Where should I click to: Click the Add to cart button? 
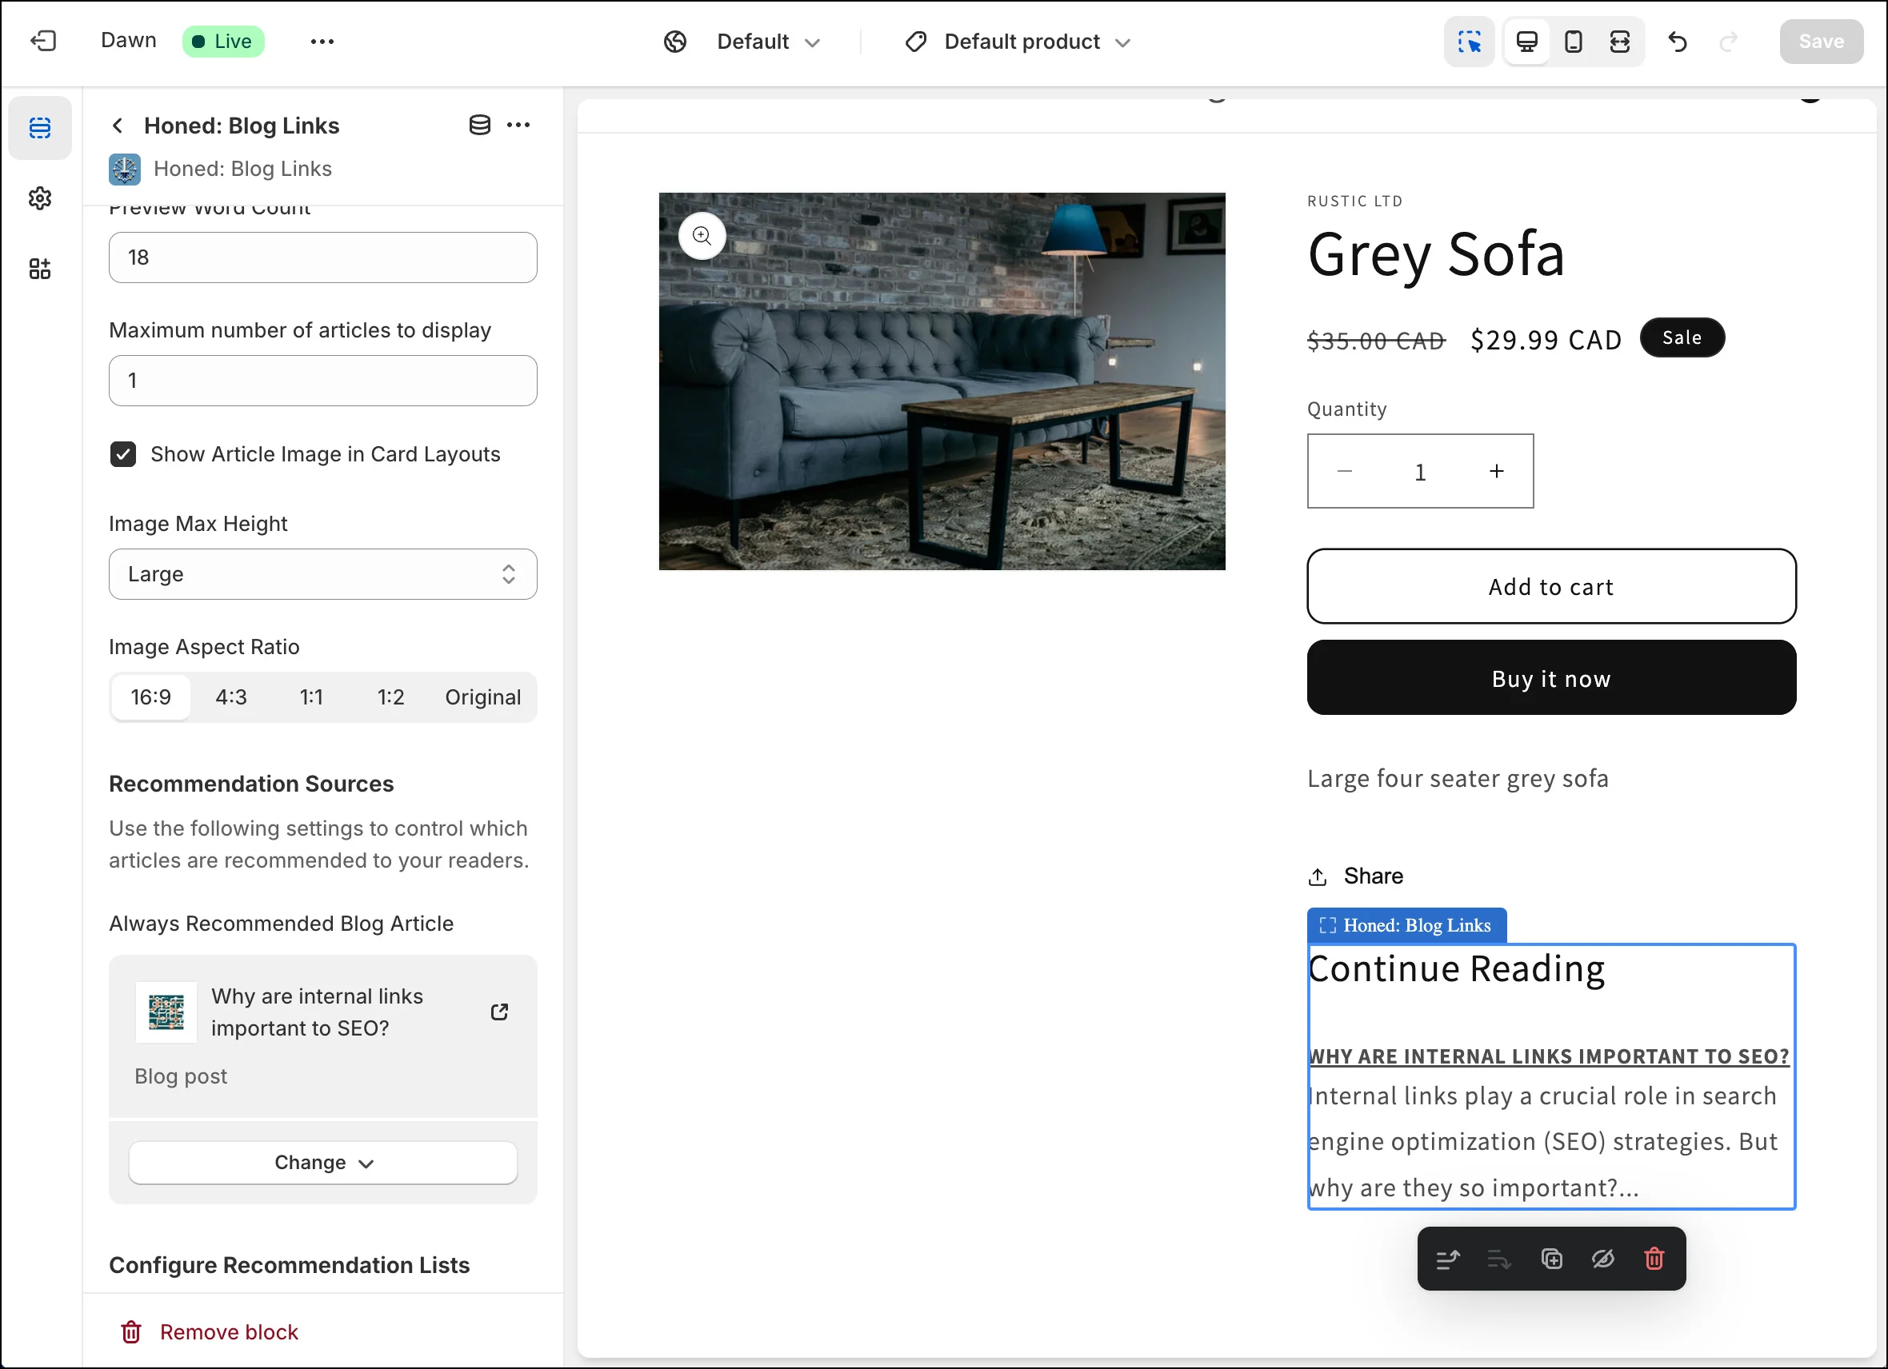click(1550, 586)
